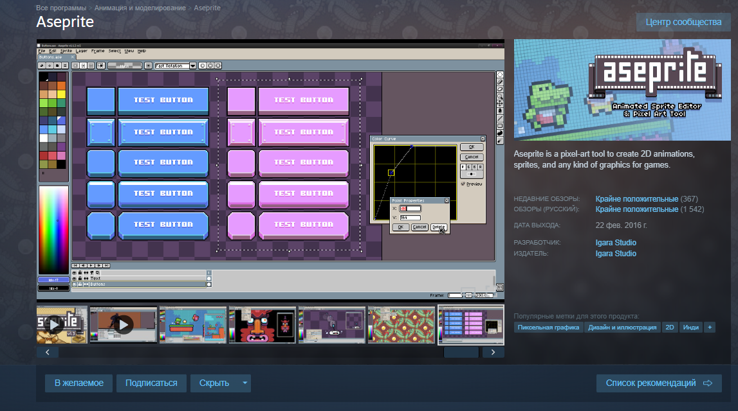738x411 pixels.
Task: Expand the dropdown arrow next to Скрыть
Action: tap(244, 383)
